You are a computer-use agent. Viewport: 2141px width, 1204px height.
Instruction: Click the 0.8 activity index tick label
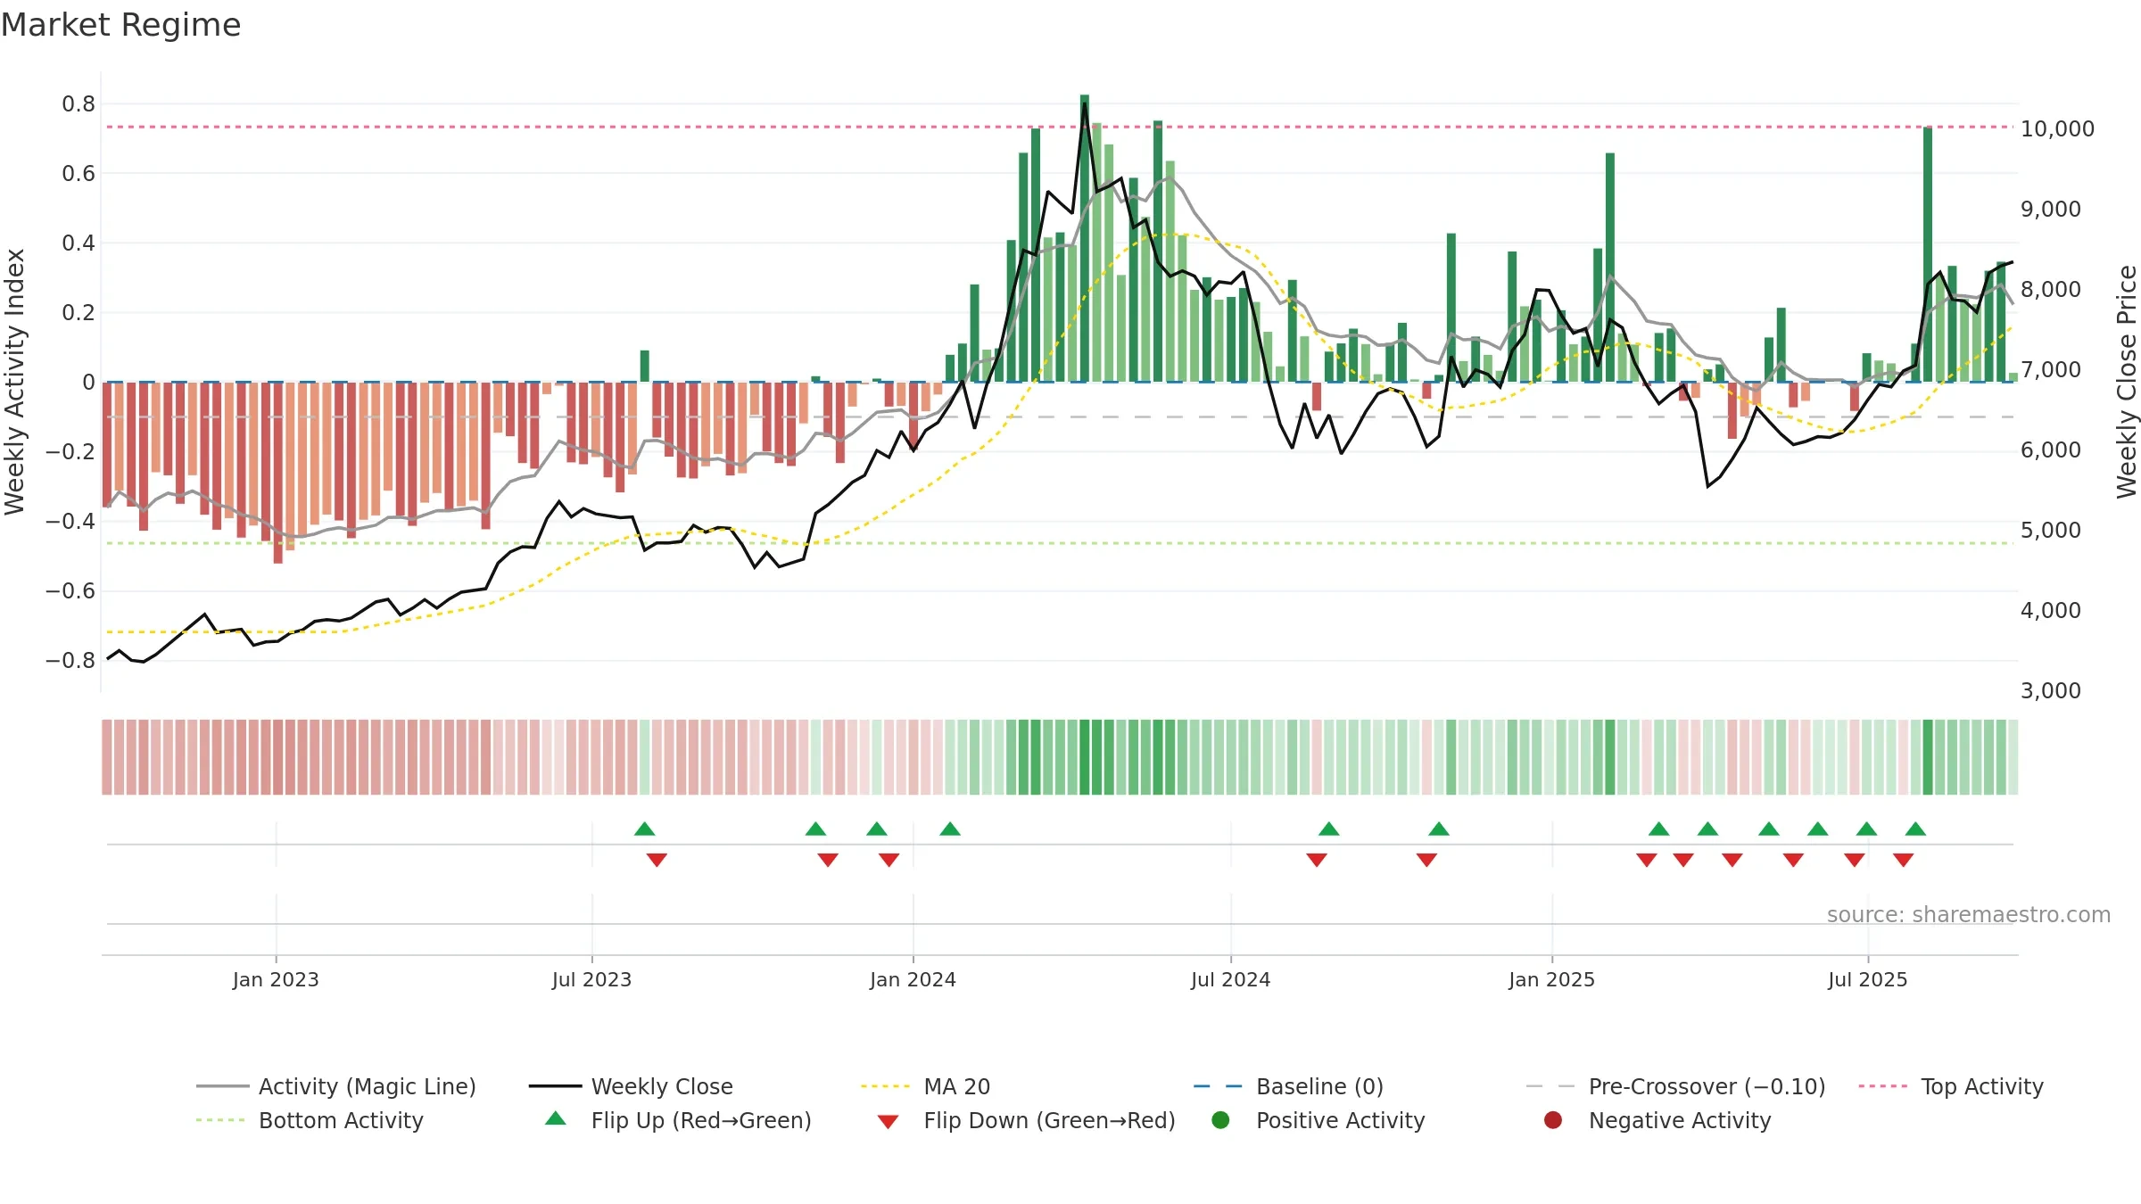pos(79,104)
